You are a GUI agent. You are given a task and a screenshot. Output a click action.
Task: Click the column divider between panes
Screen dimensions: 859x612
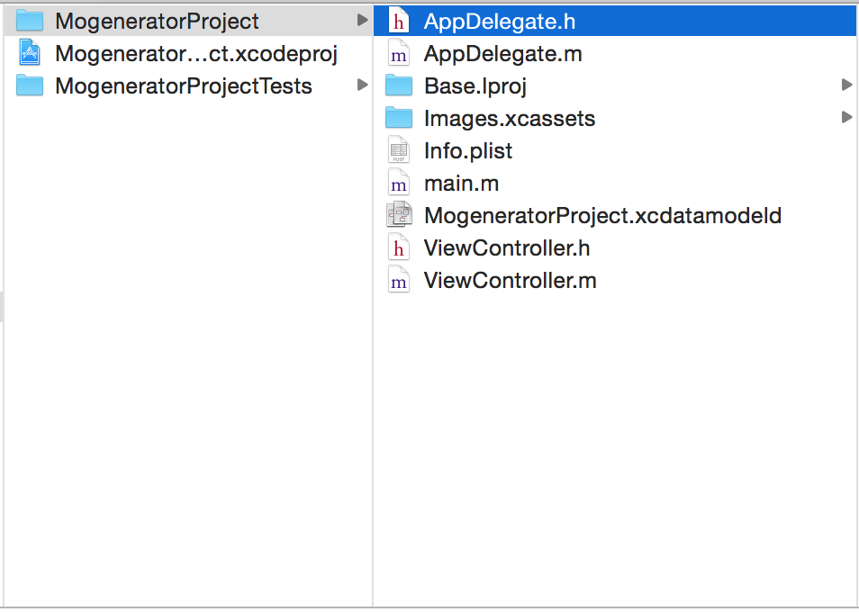(373, 360)
